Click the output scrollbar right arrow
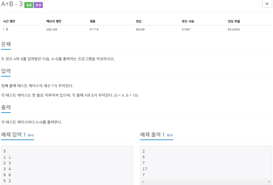273x185 pixels. pos(269,182)
